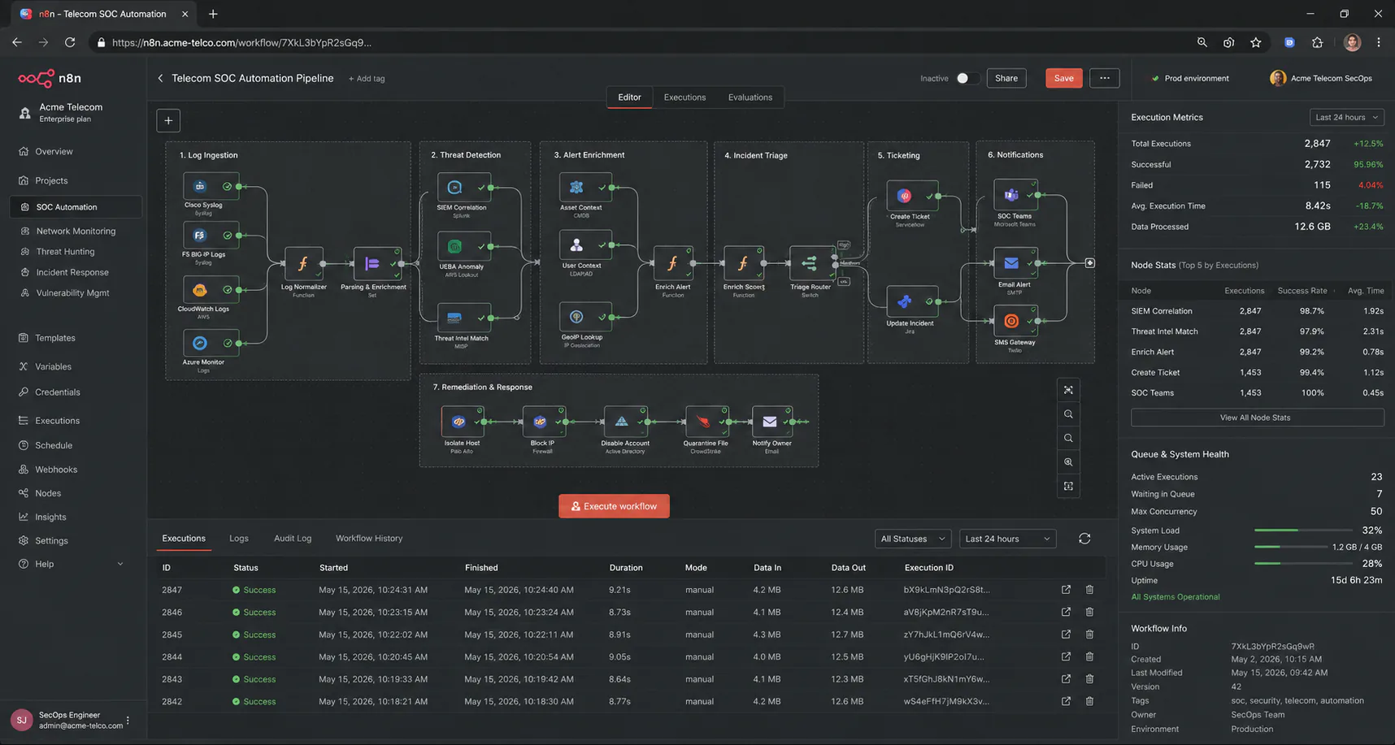Switch to the Editor tab
Viewport: 1395px width, 745px height.
tap(629, 97)
